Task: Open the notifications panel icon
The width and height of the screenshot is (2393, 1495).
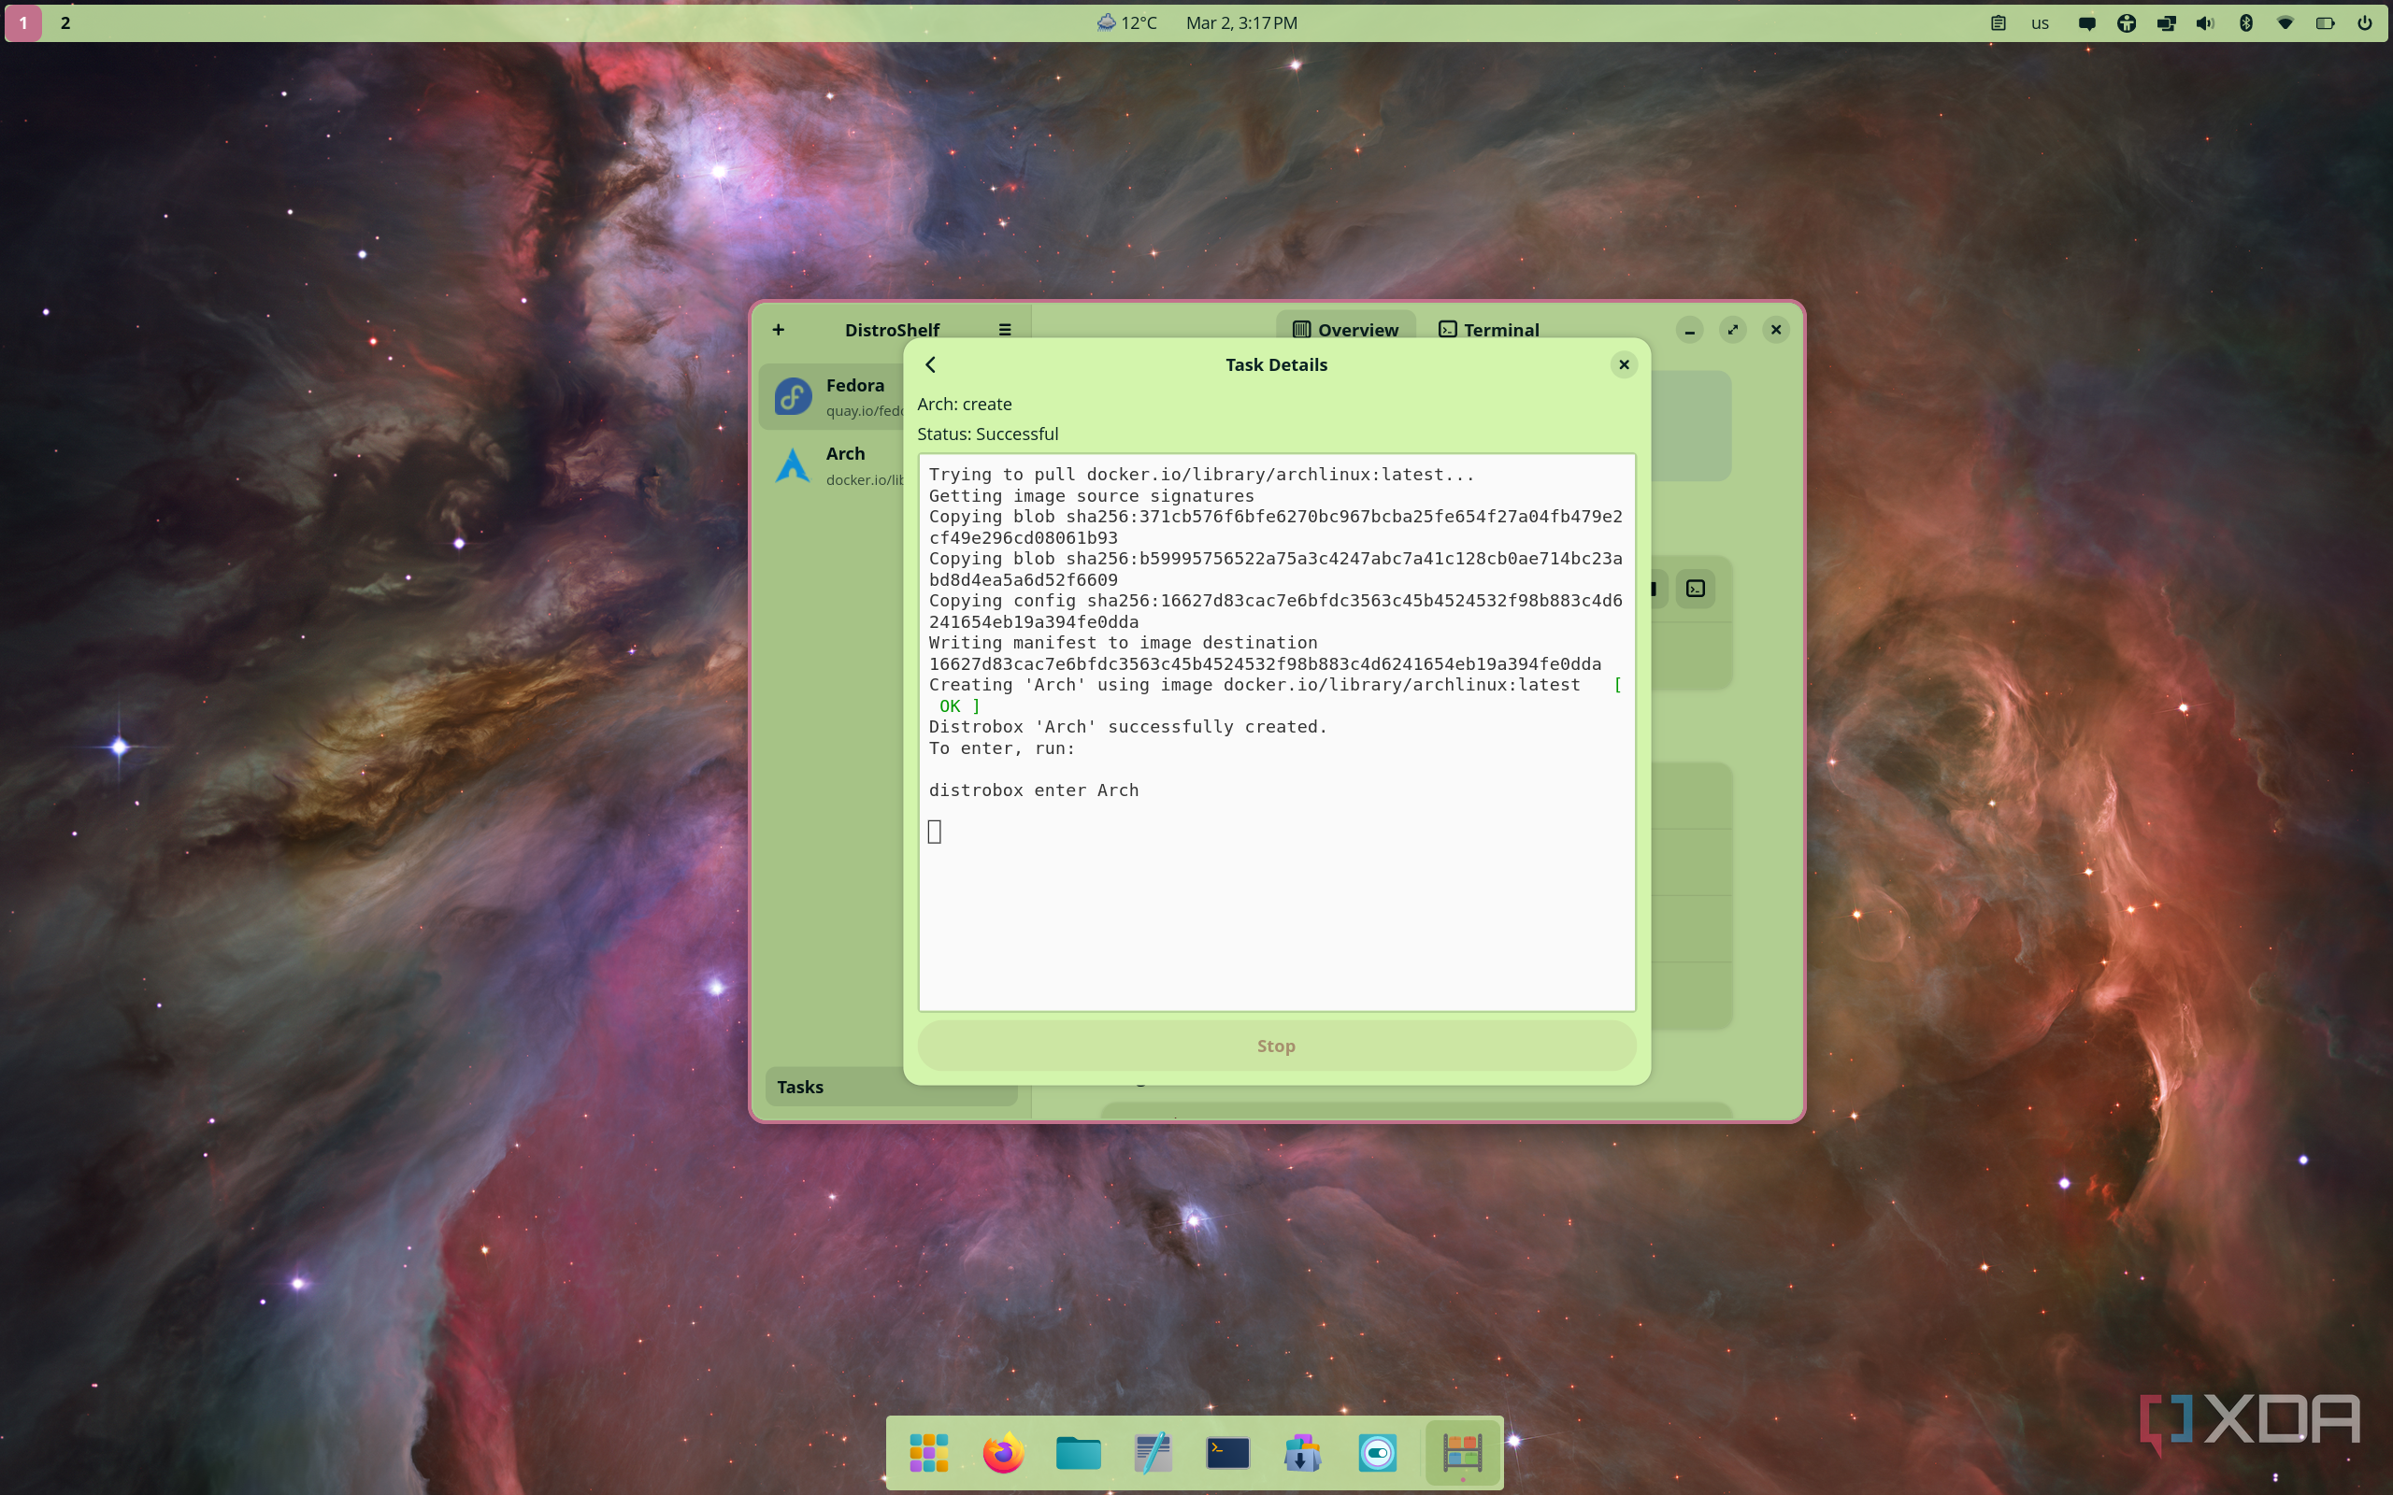Action: 2087,22
